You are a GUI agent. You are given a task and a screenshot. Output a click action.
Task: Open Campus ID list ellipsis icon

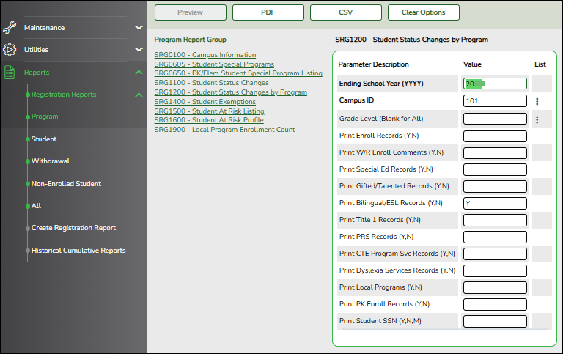[537, 101]
